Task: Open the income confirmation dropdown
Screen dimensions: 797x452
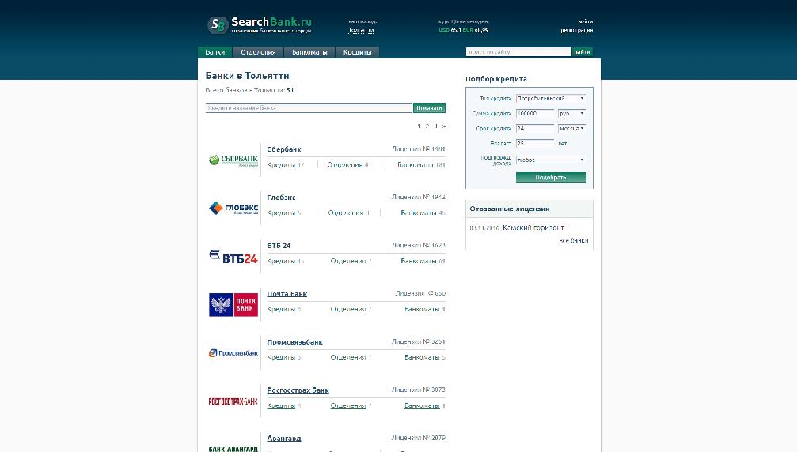Action: click(551, 160)
